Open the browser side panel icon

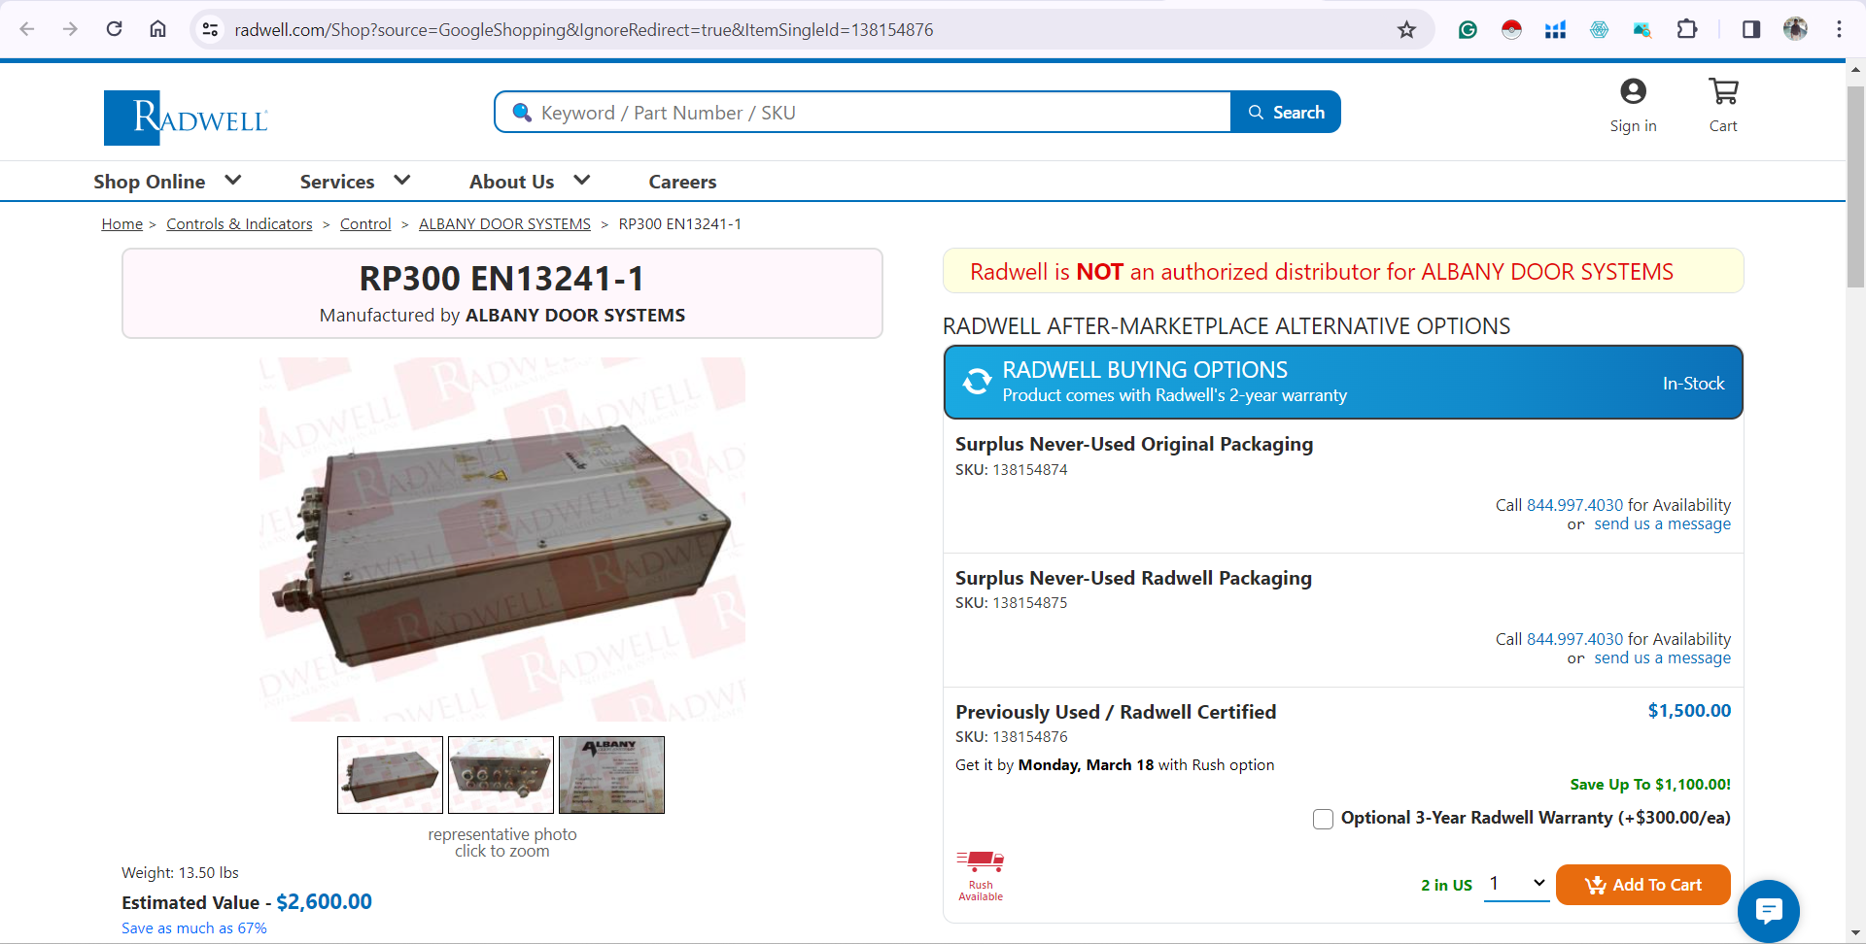[x=1751, y=29]
